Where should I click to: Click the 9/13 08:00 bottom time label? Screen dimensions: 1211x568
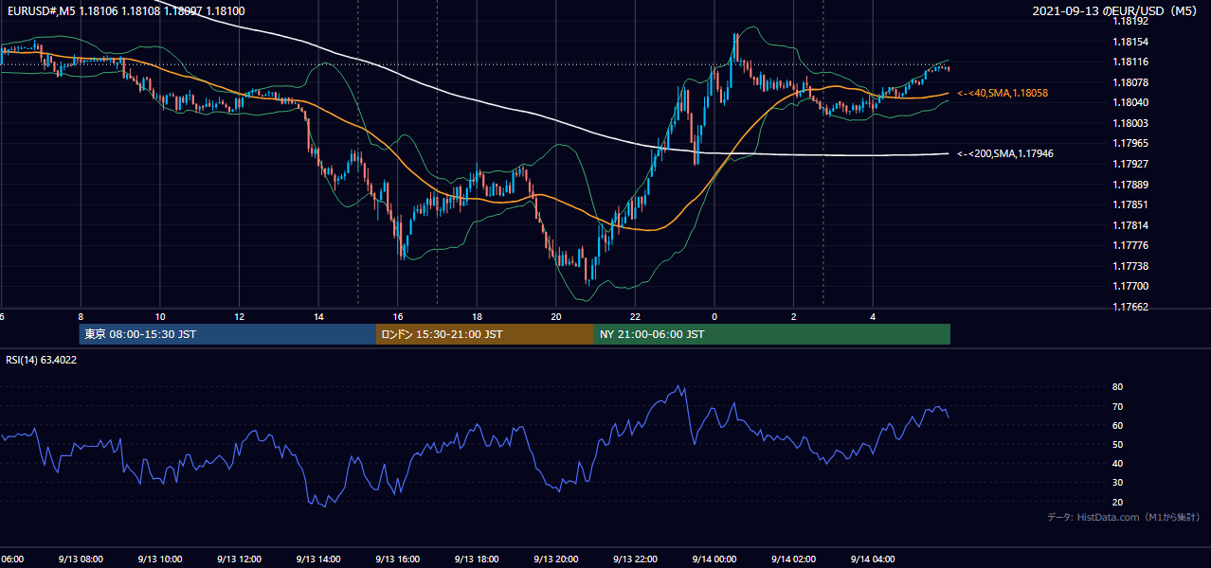coord(81,559)
